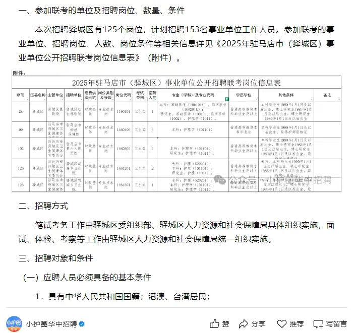Click heading 三、招聘对象和条件
Image resolution: width=356 pixels, height=333 pixels.
tap(55, 258)
